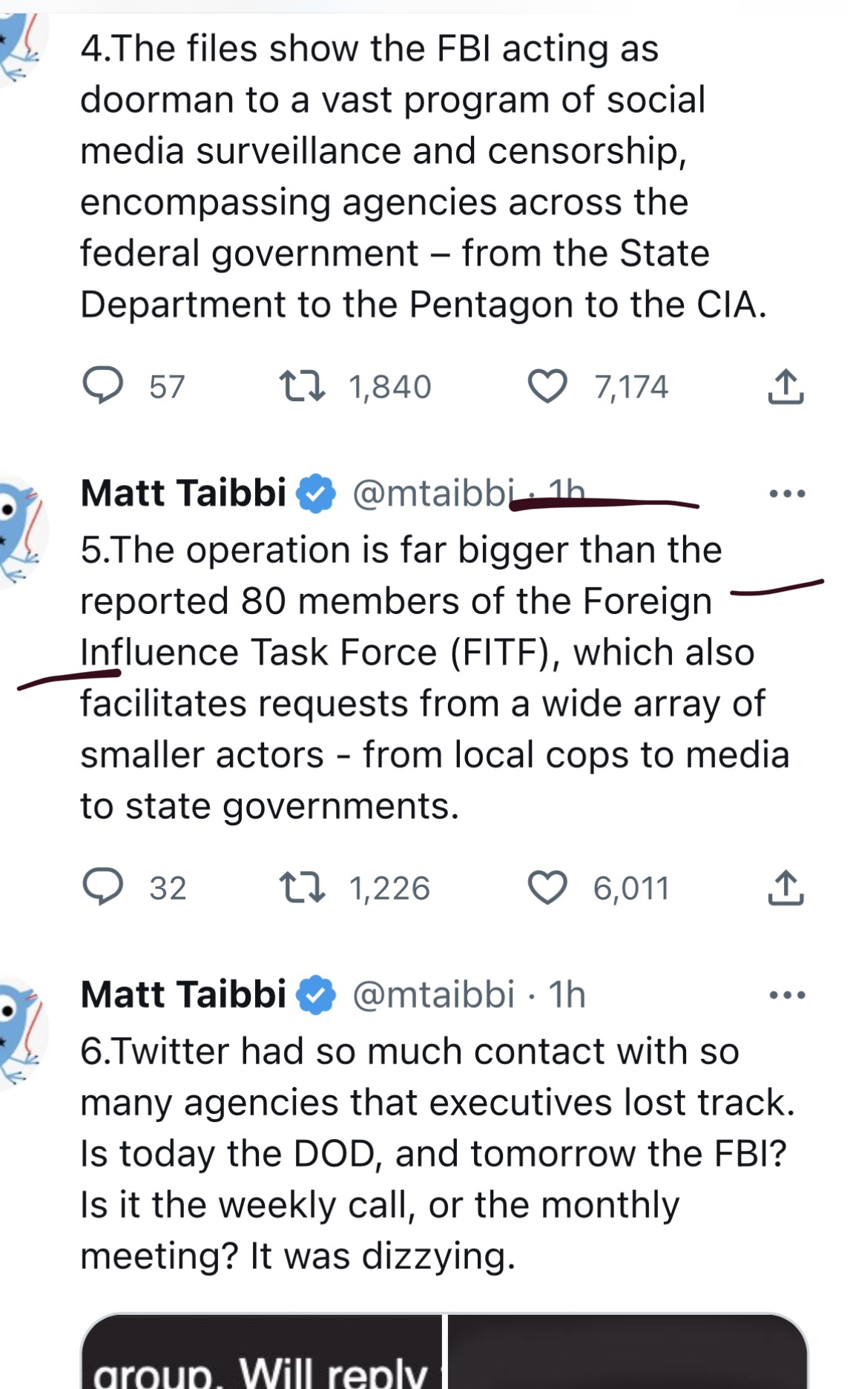Open reply on tweet with 32 comments
Screen dimensions: 850x1389
pos(102,888)
